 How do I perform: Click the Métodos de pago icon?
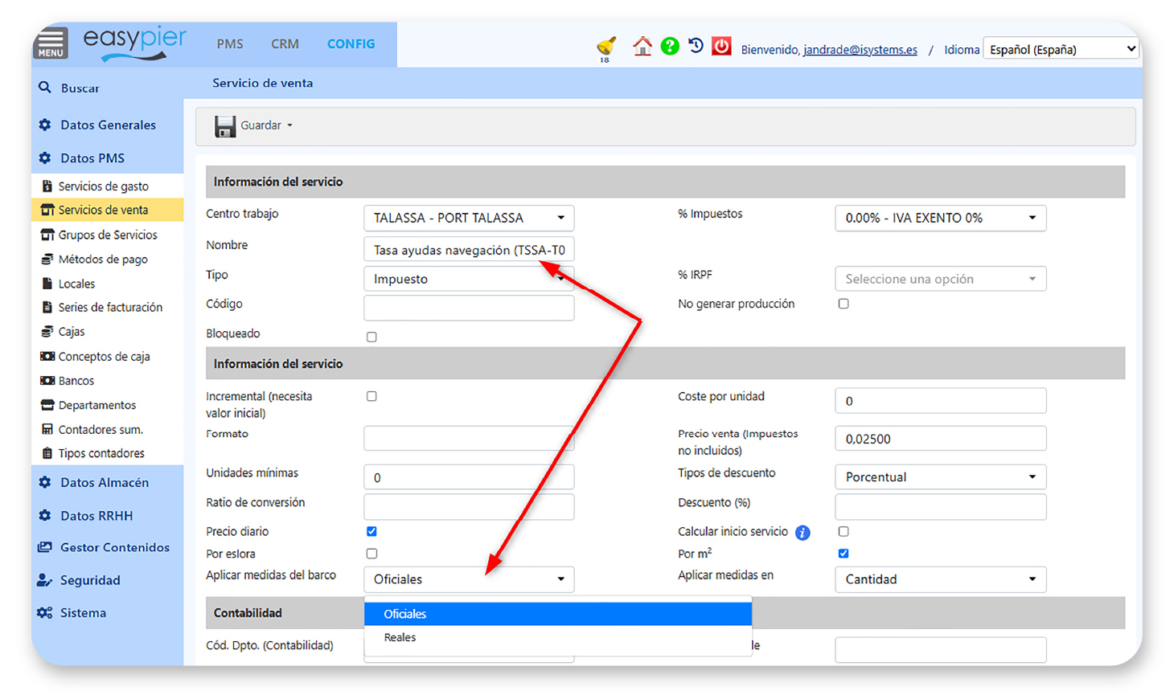point(47,260)
